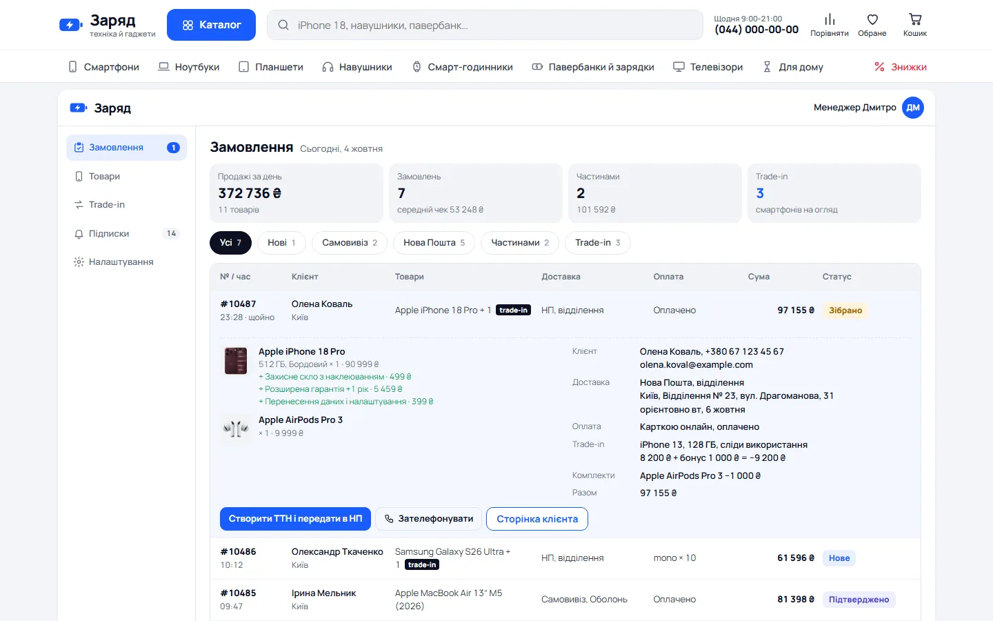The width and height of the screenshot is (993, 621).
Task: Open the Обране favorites heart icon
Action: click(x=872, y=25)
